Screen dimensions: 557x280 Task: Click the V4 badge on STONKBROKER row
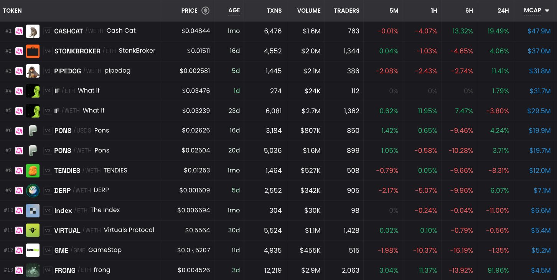(48, 51)
